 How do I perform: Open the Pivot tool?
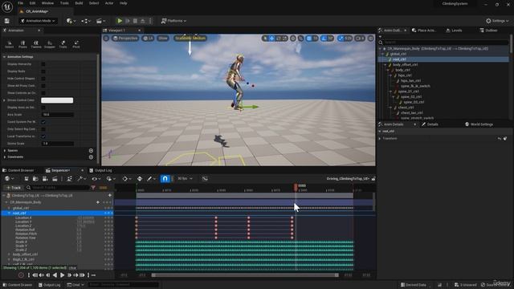pos(76,44)
